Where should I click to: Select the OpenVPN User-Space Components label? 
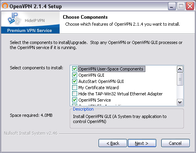coord(111,69)
